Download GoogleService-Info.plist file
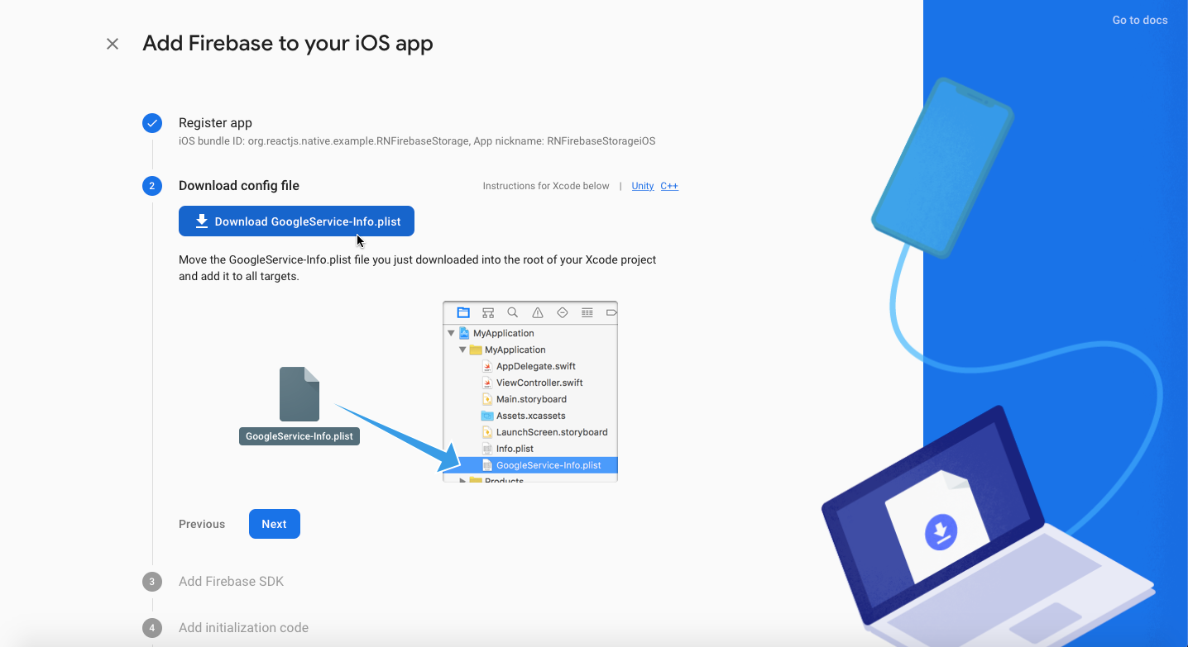Viewport: 1188px width, 647px height. click(x=296, y=221)
